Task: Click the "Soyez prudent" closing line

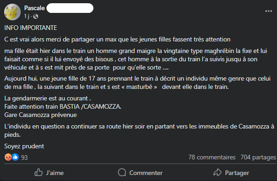Action: 24,146
